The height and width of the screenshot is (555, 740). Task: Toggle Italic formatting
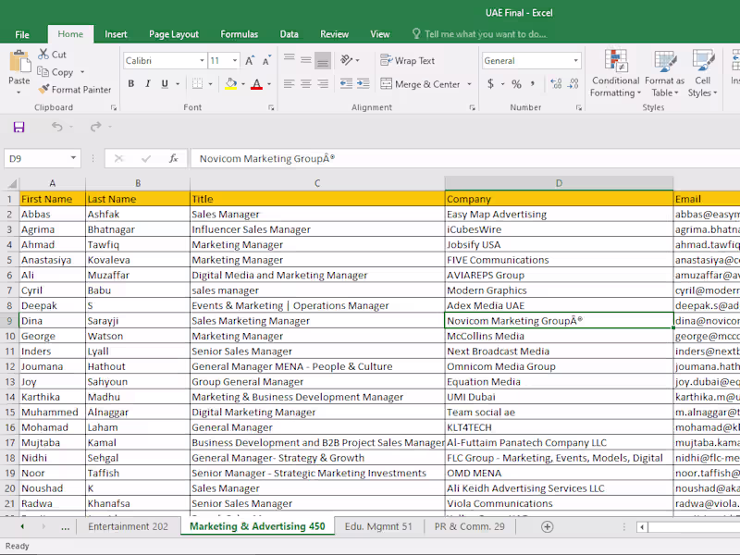coord(146,84)
